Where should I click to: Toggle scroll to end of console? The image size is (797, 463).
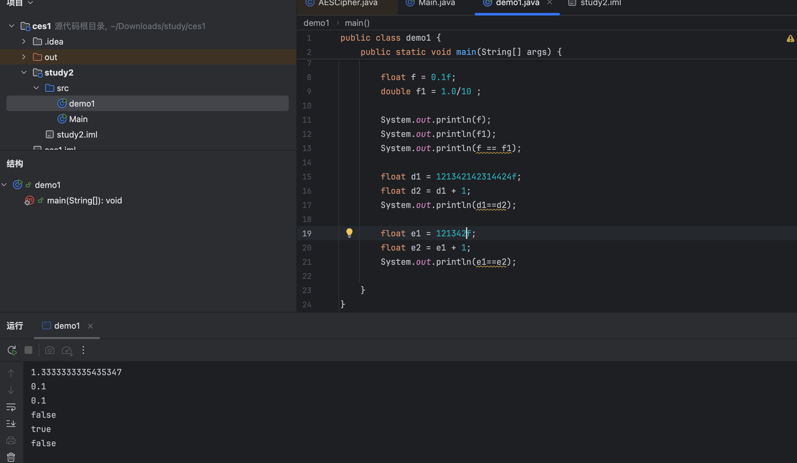coord(11,423)
